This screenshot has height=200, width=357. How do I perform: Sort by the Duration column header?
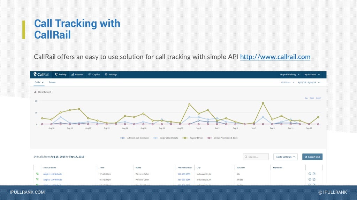(241, 168)
